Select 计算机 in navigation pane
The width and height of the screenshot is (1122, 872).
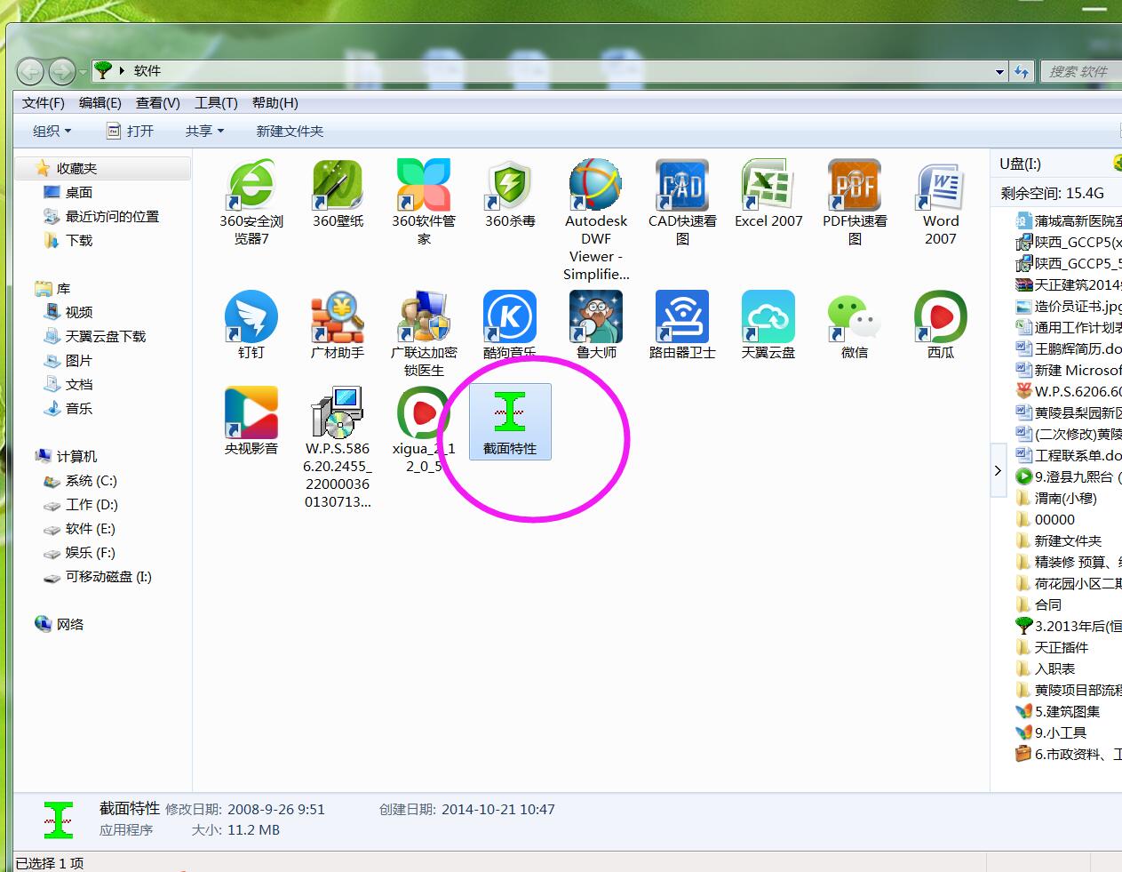point(76,456)
